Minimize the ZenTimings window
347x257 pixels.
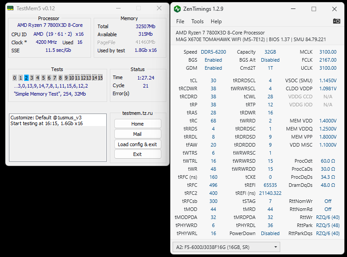(x=293, y=9)
